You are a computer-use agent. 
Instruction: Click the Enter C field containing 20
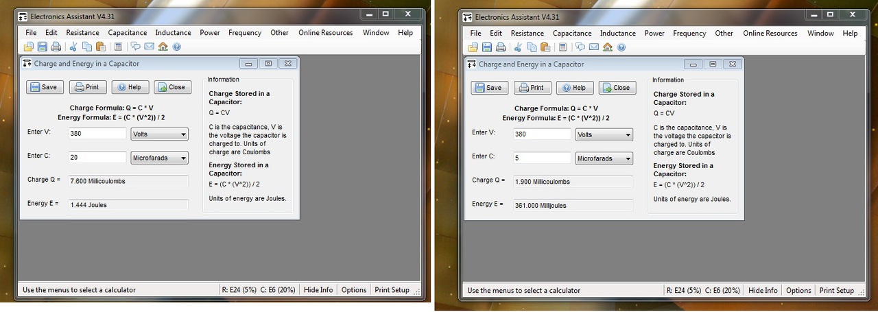pyautogui.click(x=97, y=157)
